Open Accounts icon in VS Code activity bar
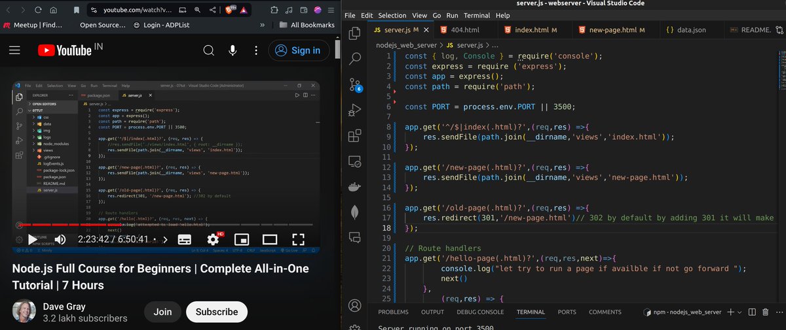This screenshot has height=330, width=786. pyautogui.click(x=355, y=305)
